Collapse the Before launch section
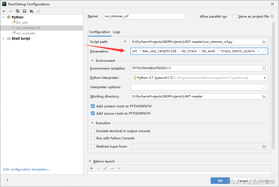This screenshot has width=279, height=187. click(x=90, y=161)
